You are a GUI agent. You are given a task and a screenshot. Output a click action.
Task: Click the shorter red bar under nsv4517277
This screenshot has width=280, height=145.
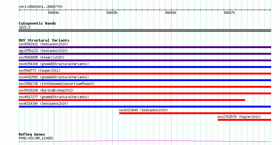coord(132,100)
